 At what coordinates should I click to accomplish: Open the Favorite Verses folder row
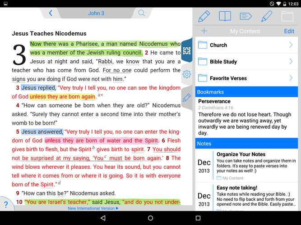pos(246,78)
